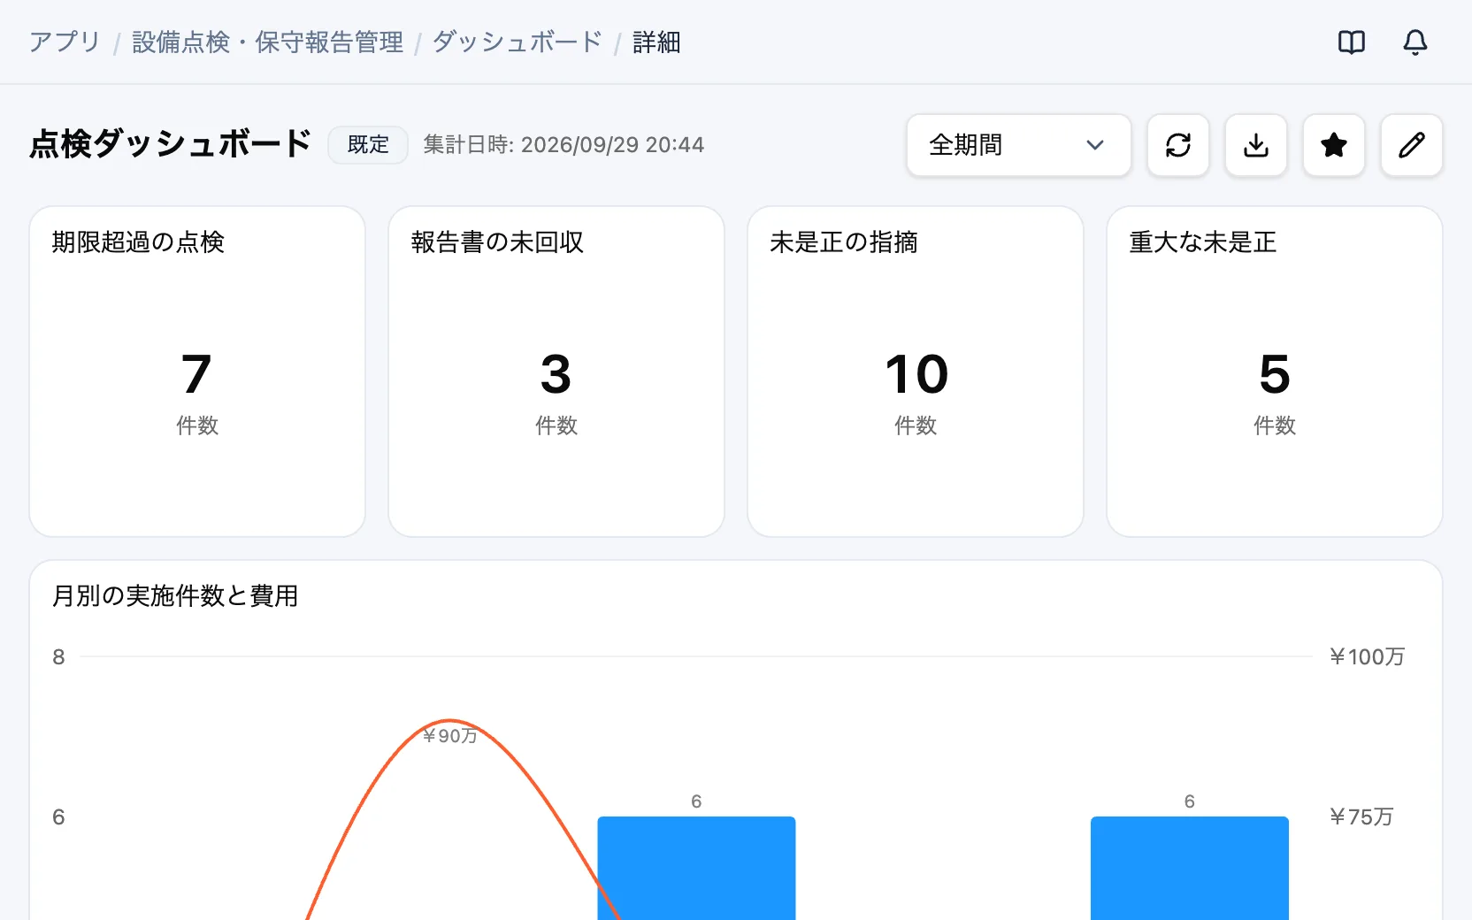The height and width of the screenshot is (920, 1472).
Task: Toggle favorite star for this dashboard
Action: coord(1334,145)
